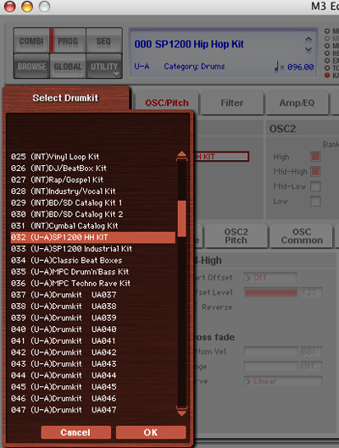Click drumkit list scroll up arrow
This screenshot has height=448, width=339.
tap(182, 156)
